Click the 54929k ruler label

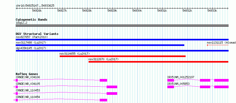pos(112,11)
